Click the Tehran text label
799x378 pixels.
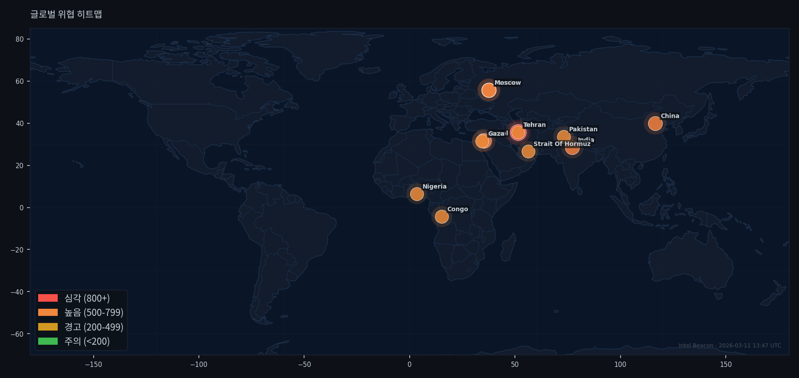(x=534, y=125)
